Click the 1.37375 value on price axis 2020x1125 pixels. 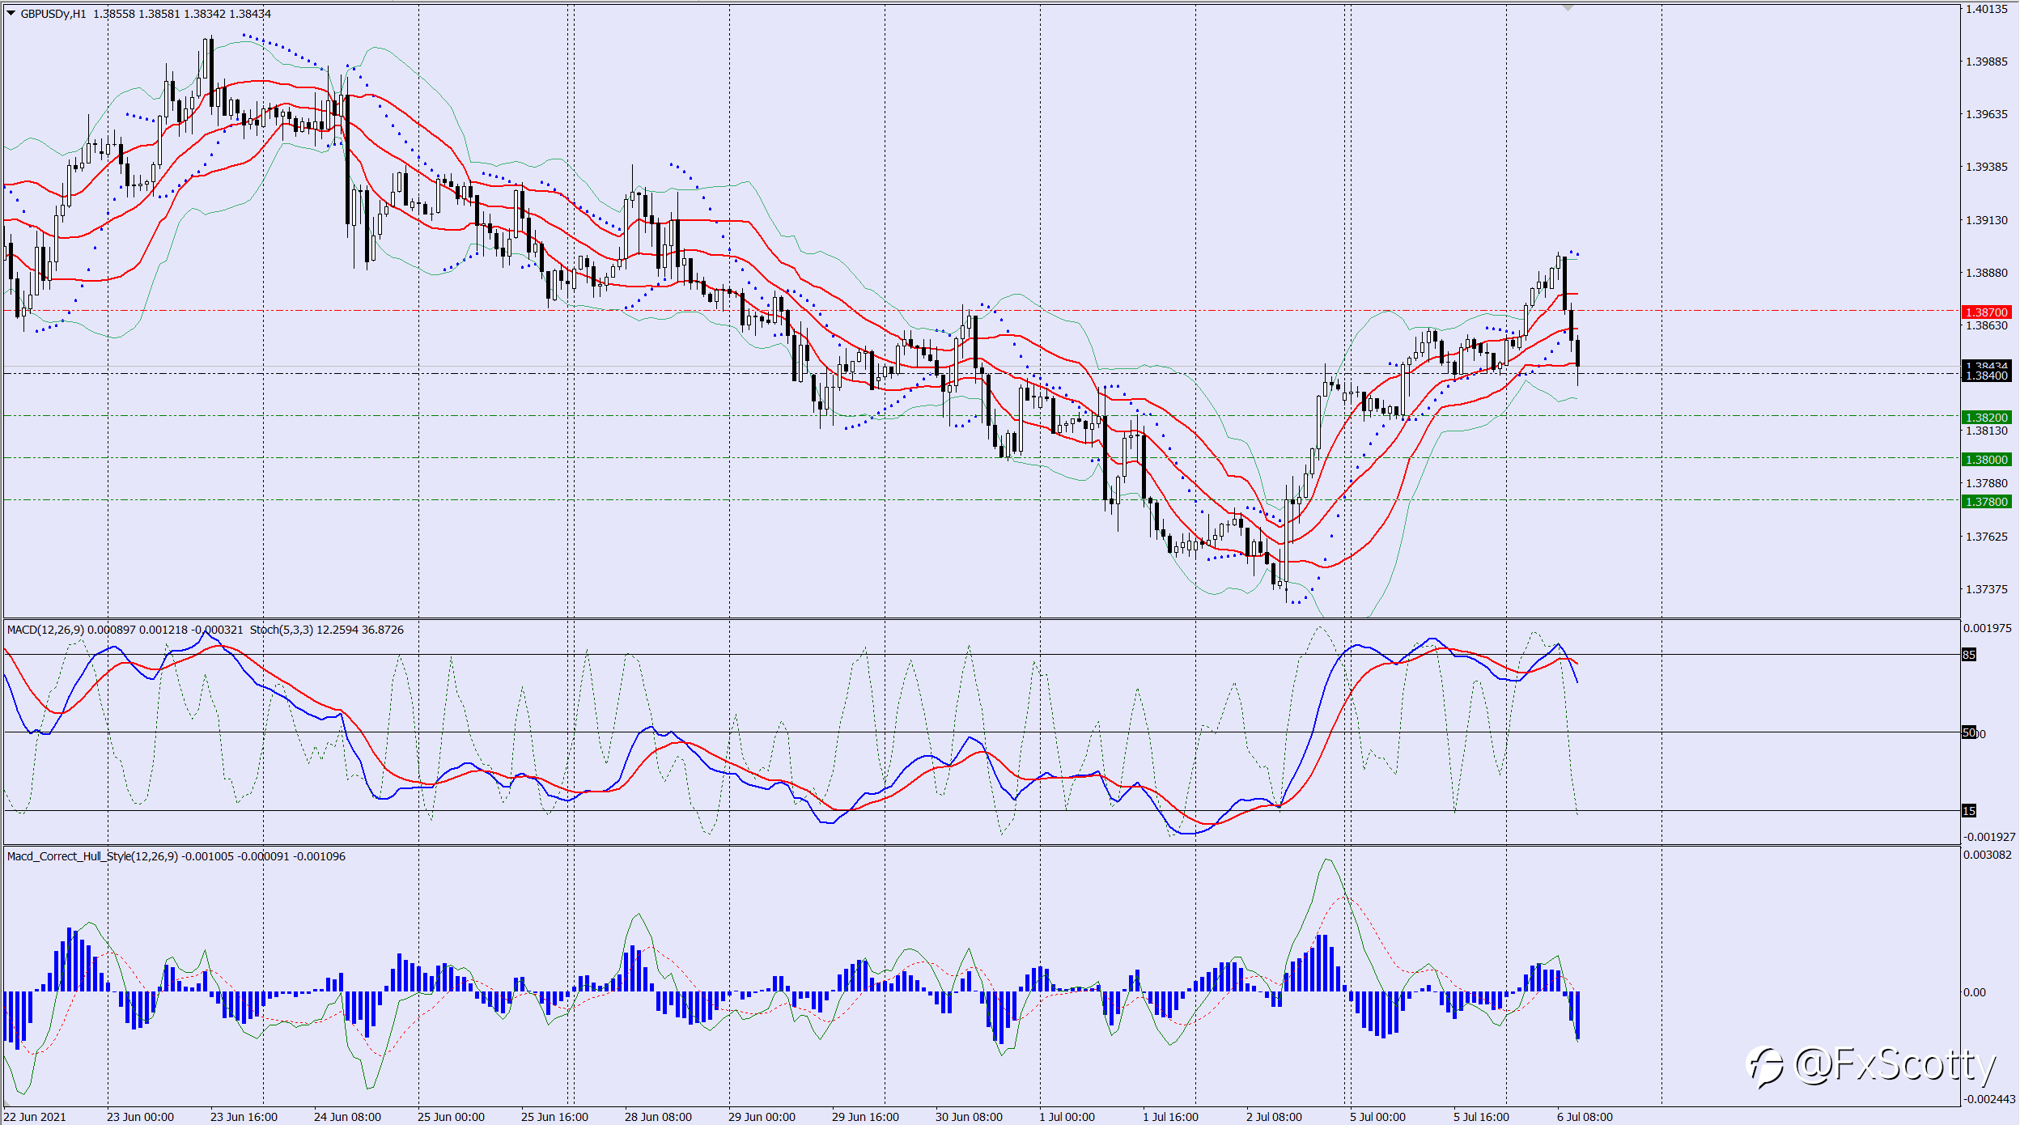point(1987,589)
